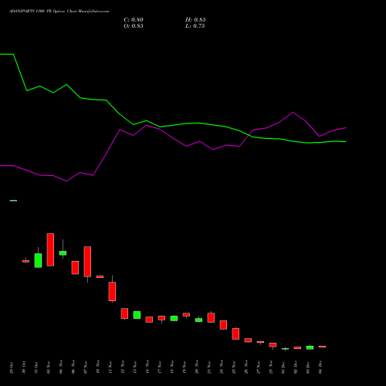The image size is (386, 386).
Task: Click the red candle for 24 Nov
Action: pos(223,325)
